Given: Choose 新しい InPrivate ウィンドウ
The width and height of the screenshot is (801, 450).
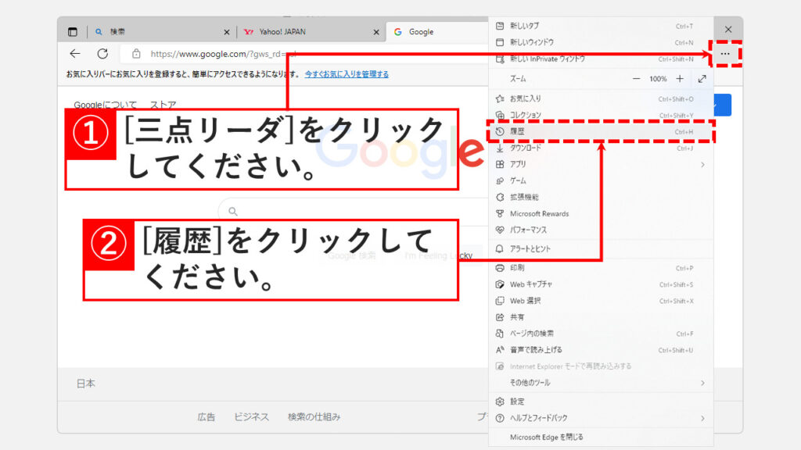Looking at the screenshot, I should tap(548, 59).
